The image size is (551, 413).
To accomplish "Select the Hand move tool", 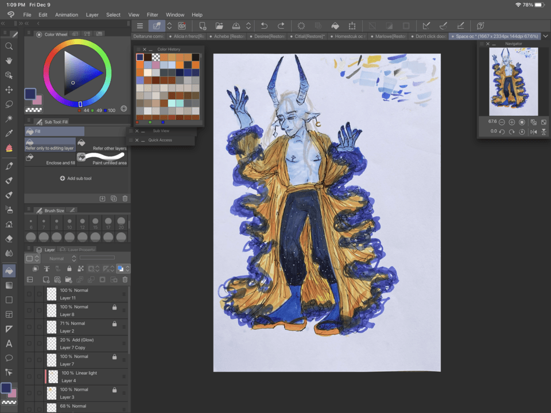I will point(9,61).
